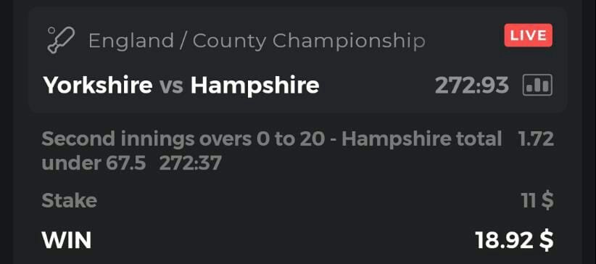596x264 pixels.
Task: Click the 'Hampshire total' market text
Action: tap(422, 139)
